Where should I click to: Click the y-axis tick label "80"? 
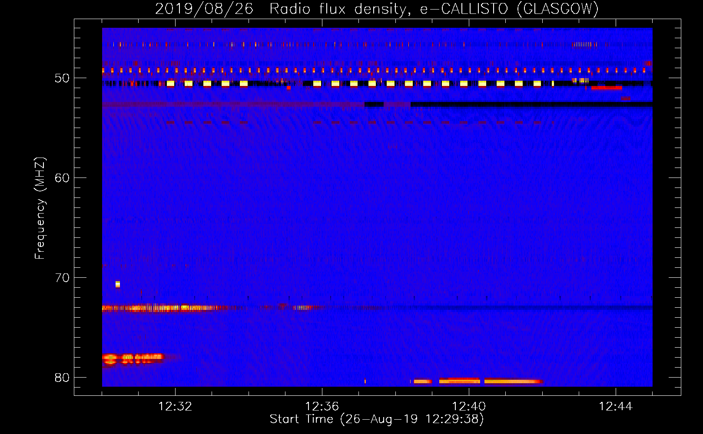click(x=62, y=378)
